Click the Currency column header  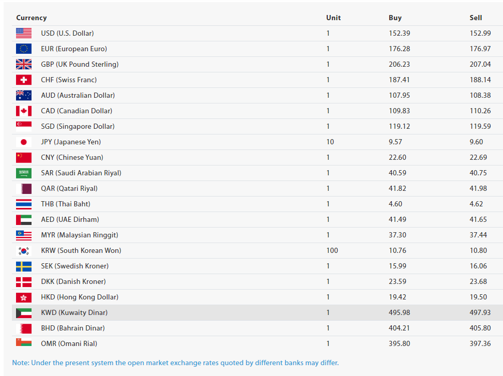point(32,18)
